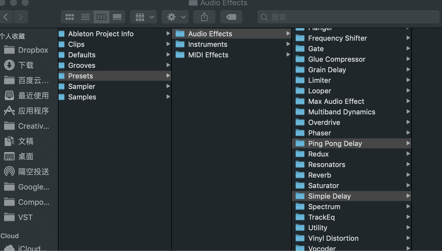The image size is (442, 251).
Task: Switch Finder to icon view
Action: (69, 17)
